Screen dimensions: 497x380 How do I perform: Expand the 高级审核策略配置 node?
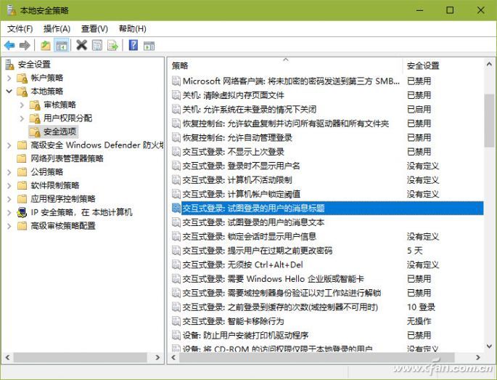[x=9, y=226]
